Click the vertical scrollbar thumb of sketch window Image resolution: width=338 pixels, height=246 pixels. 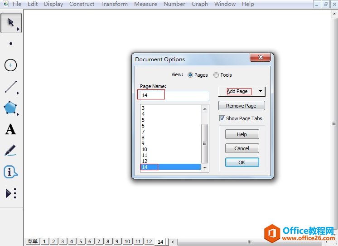[x=334, y=123]
